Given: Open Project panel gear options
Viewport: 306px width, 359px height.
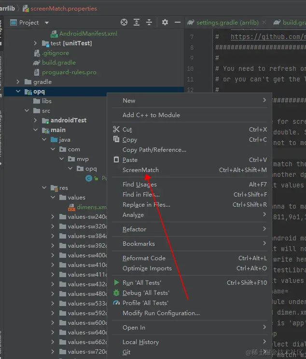Looking at the screenshot, I should click(165, 22).
